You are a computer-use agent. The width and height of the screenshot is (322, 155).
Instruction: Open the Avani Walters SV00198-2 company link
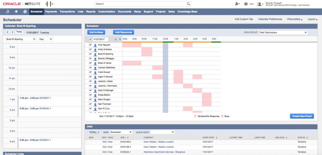pos(158,142)
